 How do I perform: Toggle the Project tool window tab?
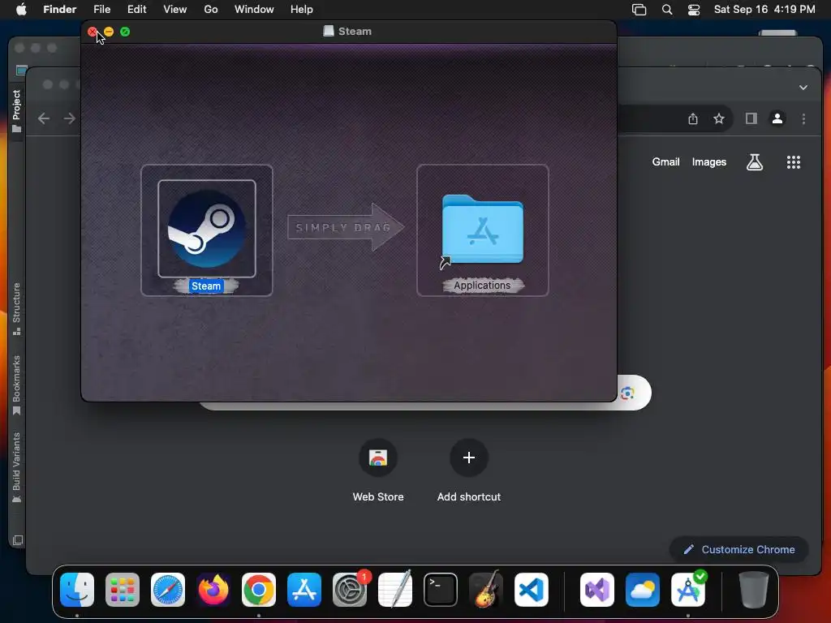[16, 111]
